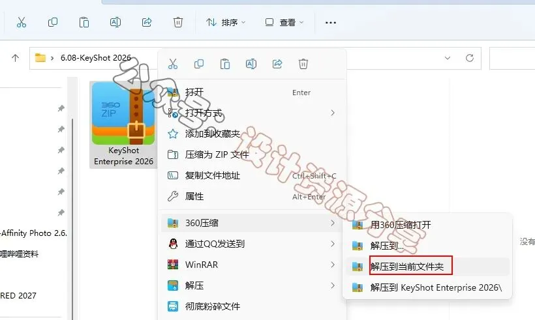Expand the 通过QQ发送到 submenu
535x320 pixels.
[252, 244]
